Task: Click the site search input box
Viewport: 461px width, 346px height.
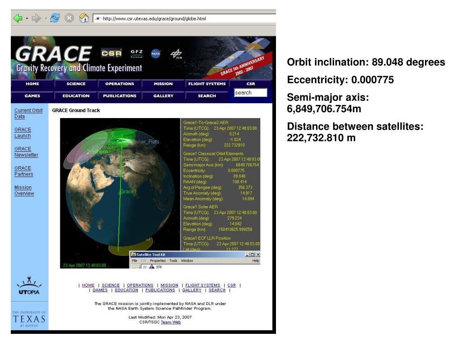Action: pyautogui.click(x=250, y=93)
